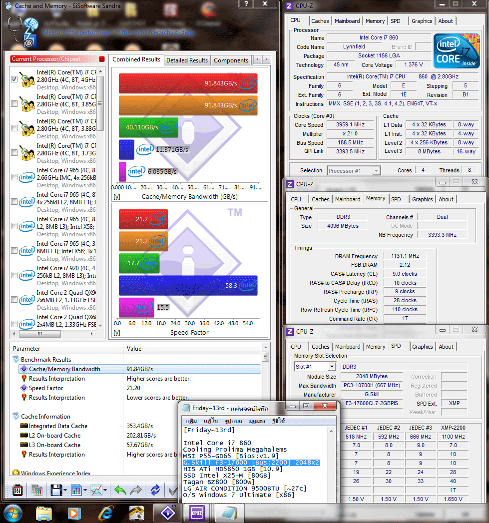Screen dimensions: 489x523
Task: Check the i7 965 '4x 256kB L2, 8MB L3' checkbox
Action: tap(14, 201)
